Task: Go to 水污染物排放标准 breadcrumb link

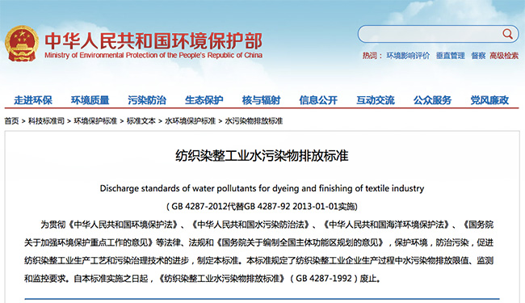Action: coord(254,121)
